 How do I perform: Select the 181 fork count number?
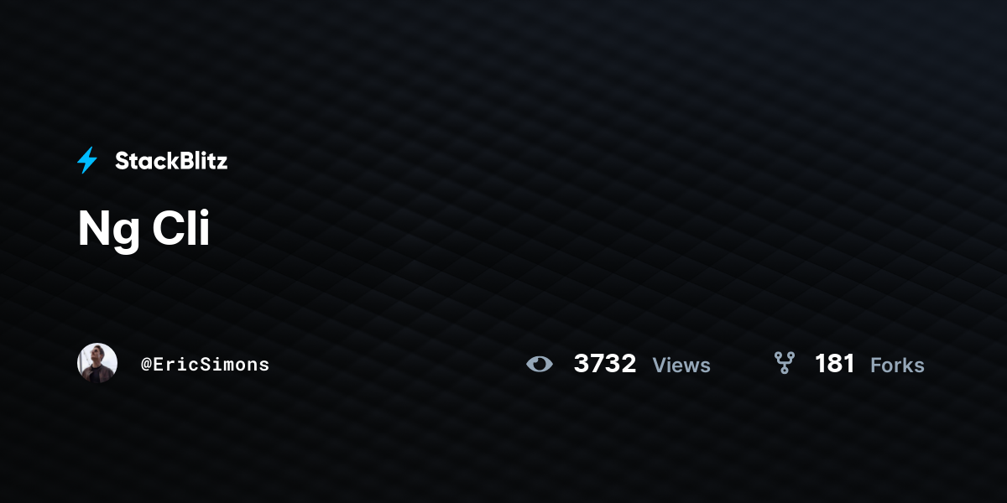(x=835, y=364)
